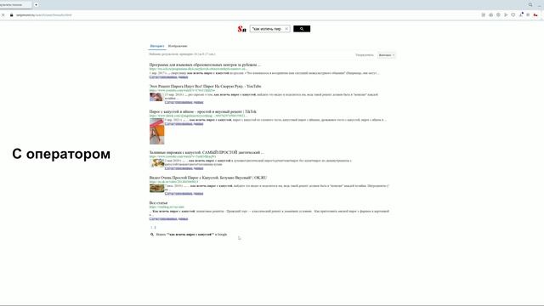Viewport: 544px width, 306px height.
Task: Go to results page 2
Action: [155, 227]
